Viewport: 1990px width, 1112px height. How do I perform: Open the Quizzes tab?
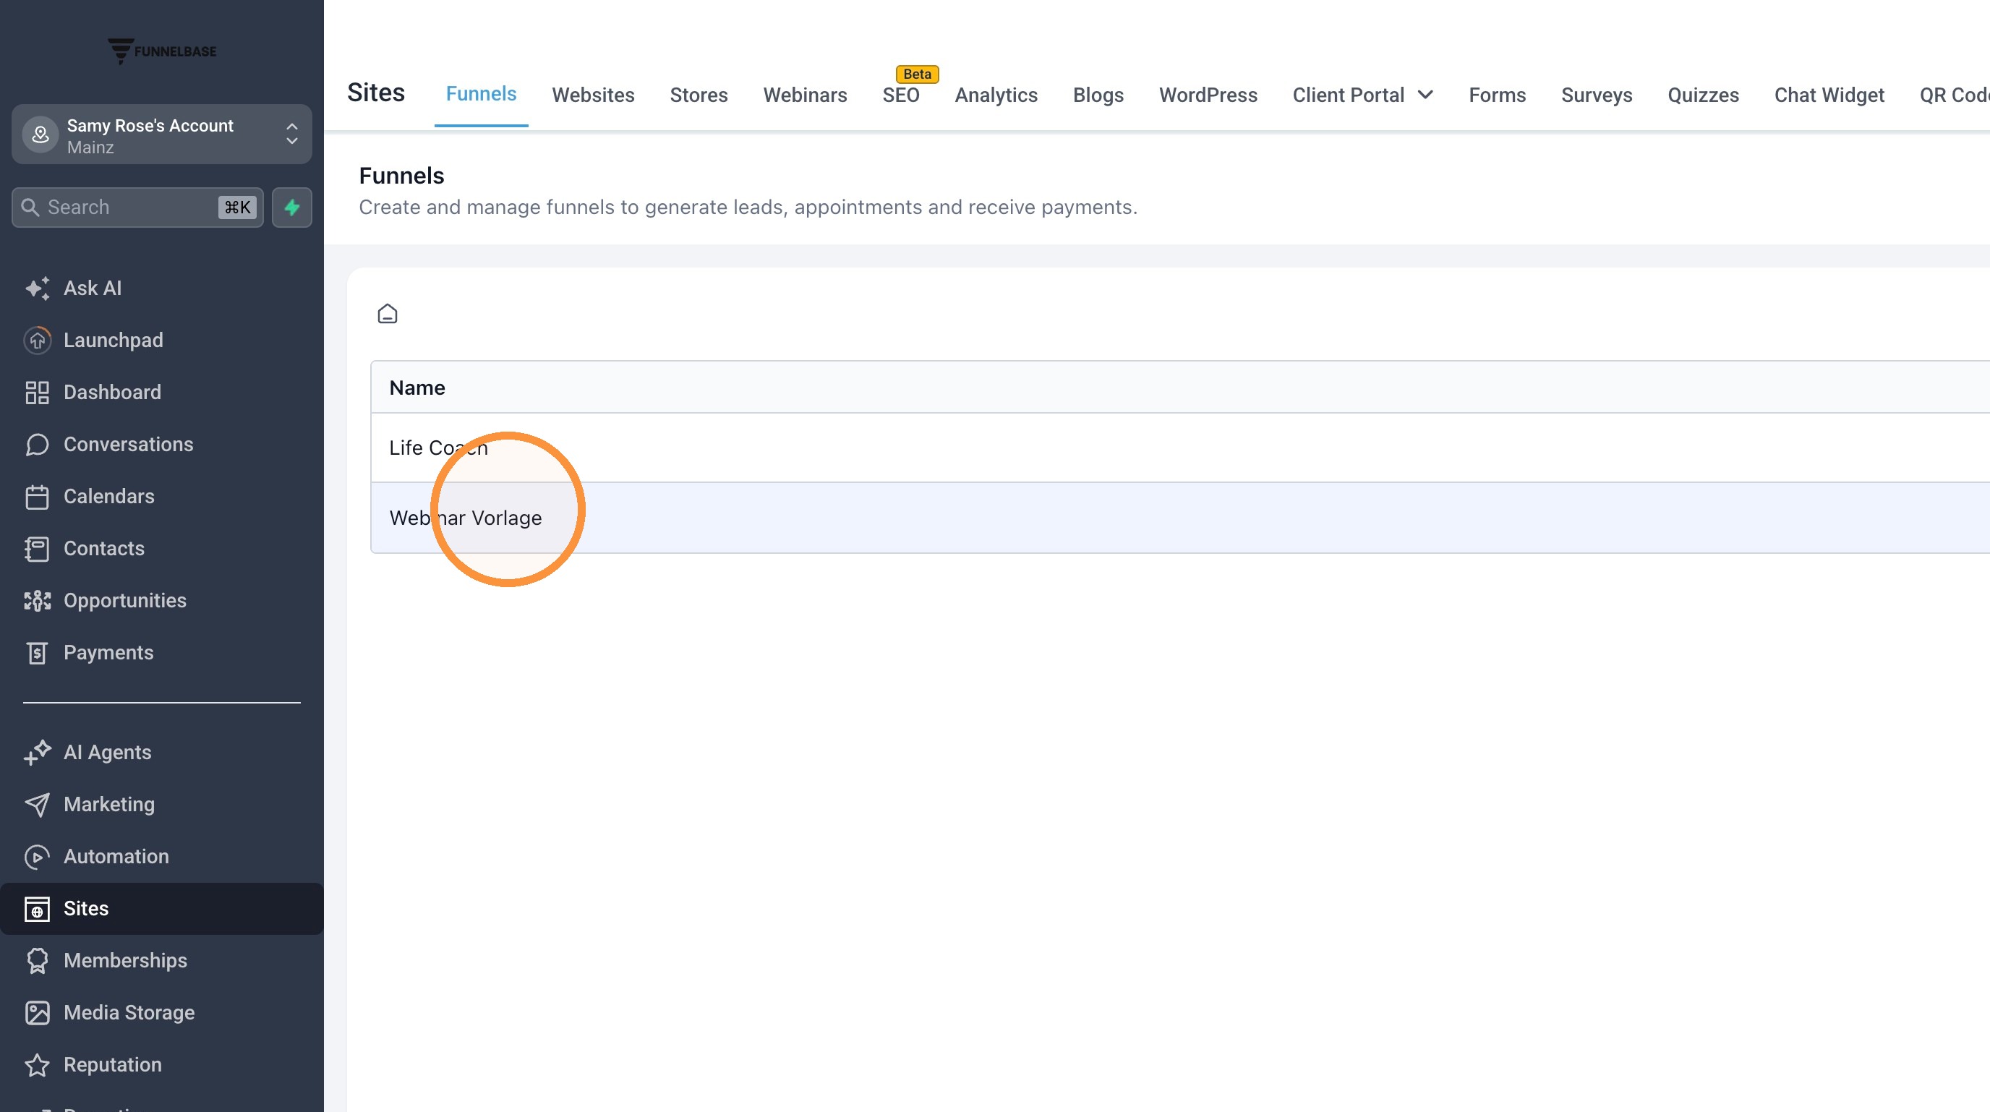click(x=1703, y=95)
